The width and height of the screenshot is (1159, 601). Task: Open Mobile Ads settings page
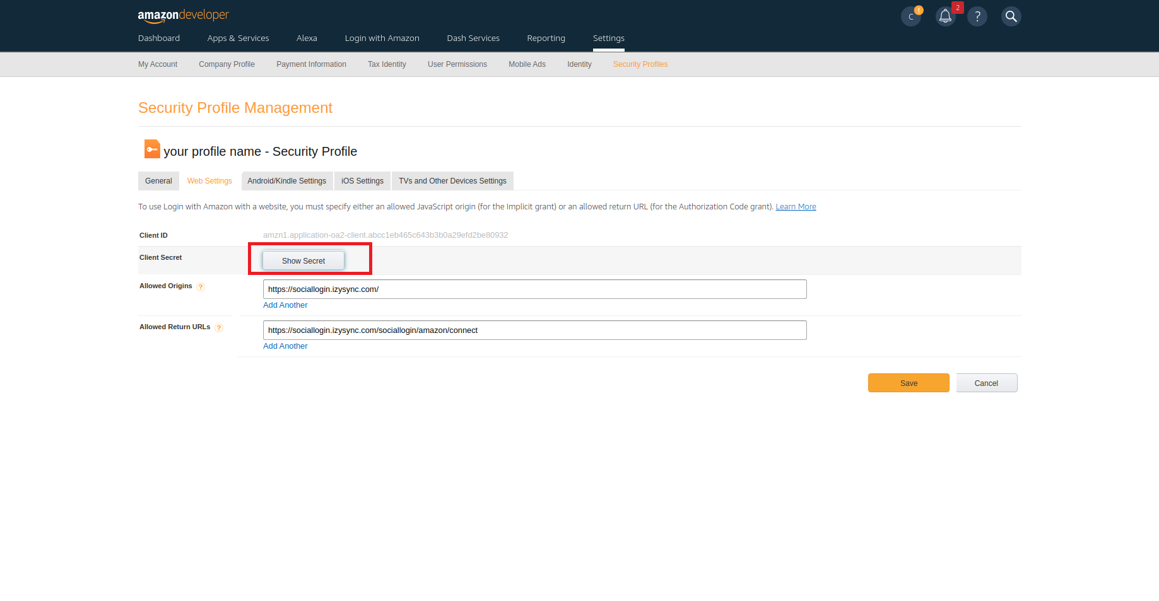point(527,64)
